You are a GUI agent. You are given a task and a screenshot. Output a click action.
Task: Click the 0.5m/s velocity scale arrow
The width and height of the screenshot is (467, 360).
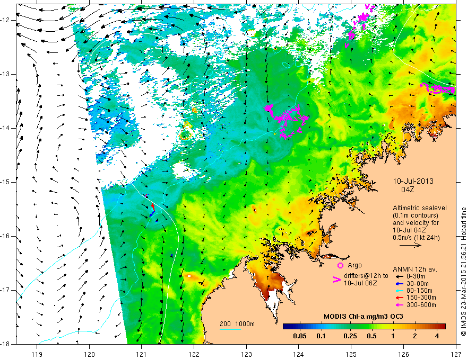tap(410, 245)
